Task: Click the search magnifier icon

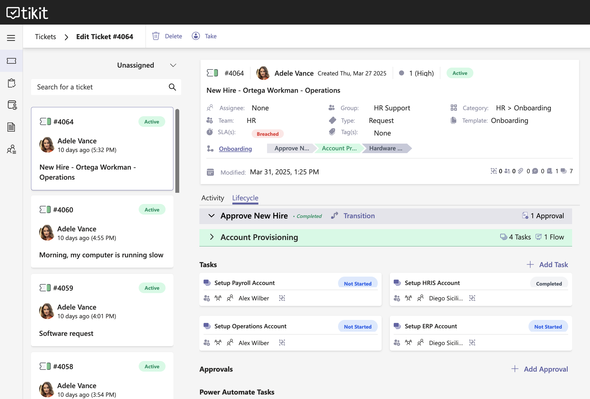Action: pyautogui.click(x=172, y=87)
